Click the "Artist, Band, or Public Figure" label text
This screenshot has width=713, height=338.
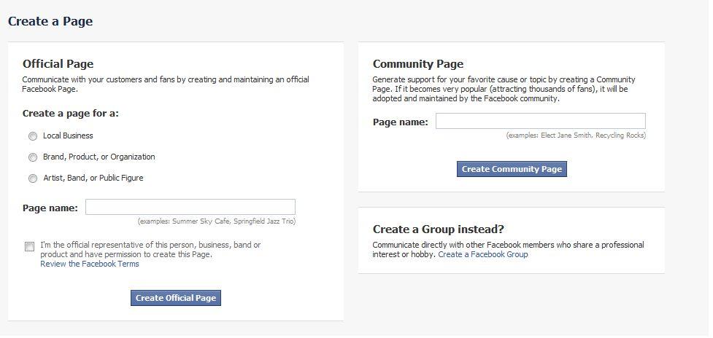coord(93,178)
